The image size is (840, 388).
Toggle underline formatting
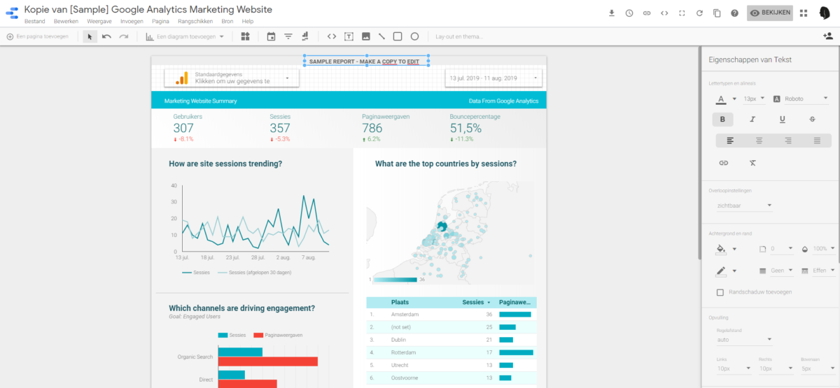(x=783, y=120)
